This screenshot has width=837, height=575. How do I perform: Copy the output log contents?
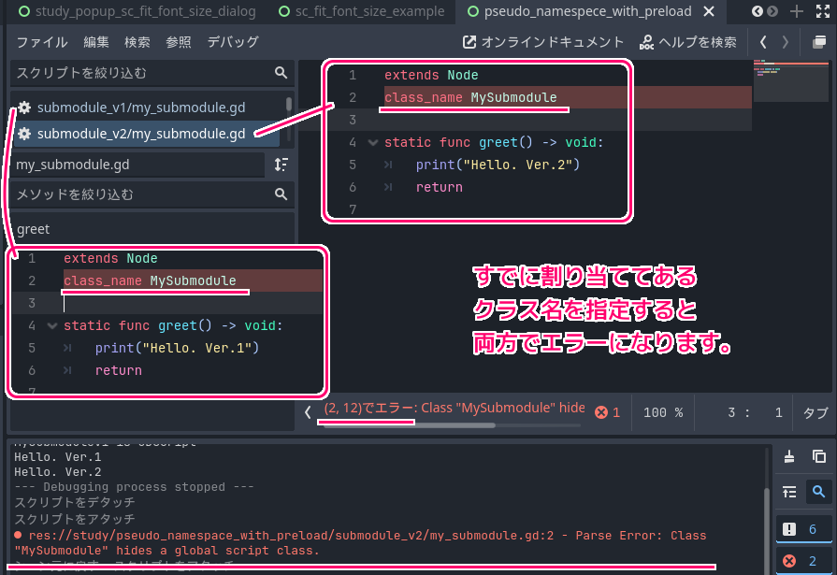(x=819, y=457)
